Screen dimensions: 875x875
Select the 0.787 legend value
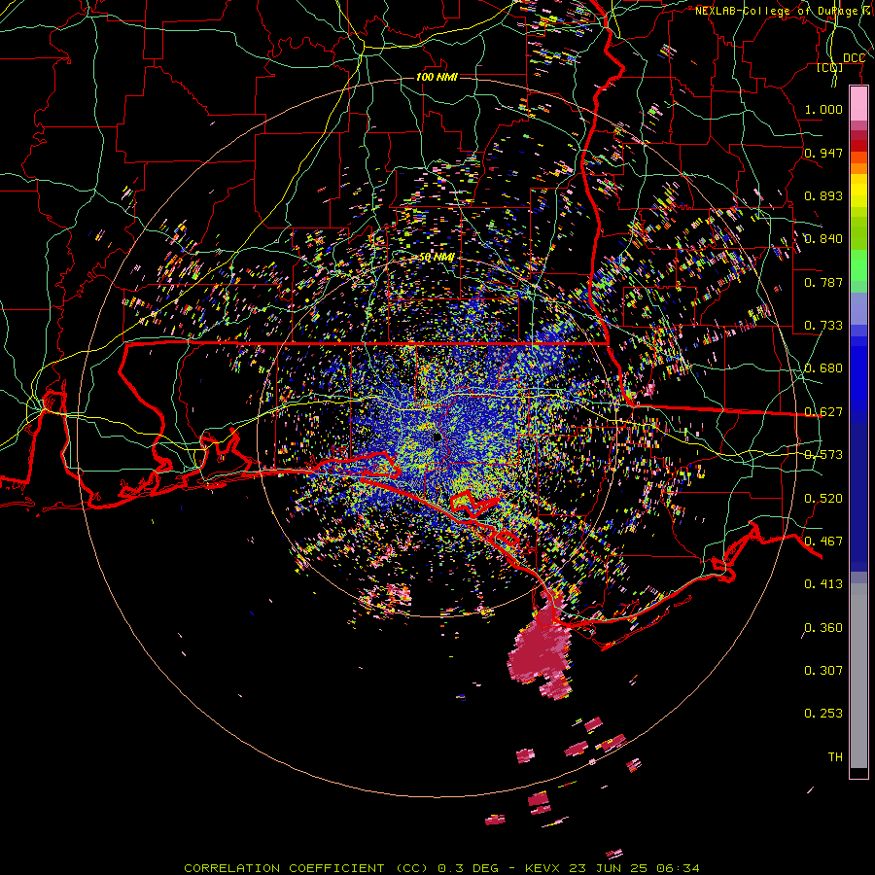coord(823,282)
